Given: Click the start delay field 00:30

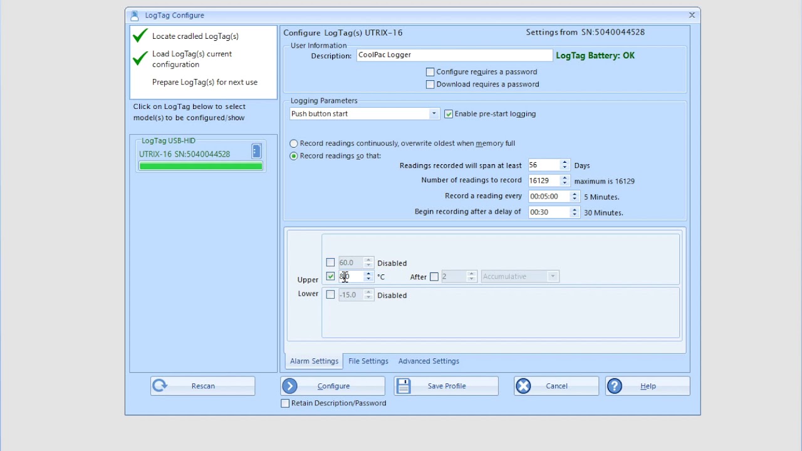Looking at the screenshot, I should (x=549, y=212).
